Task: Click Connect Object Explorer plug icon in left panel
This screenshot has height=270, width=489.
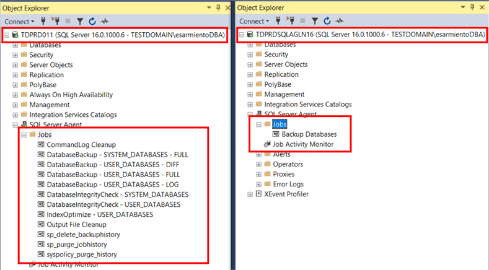Action: click(x=43, y=21)
